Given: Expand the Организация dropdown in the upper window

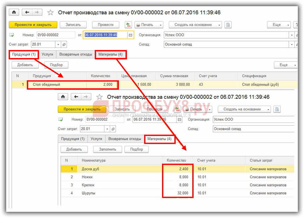Looking at the screenshot, I should [292, 35].
